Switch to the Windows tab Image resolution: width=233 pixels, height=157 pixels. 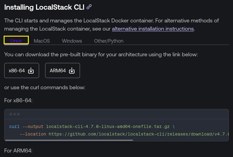pos(72,41)
